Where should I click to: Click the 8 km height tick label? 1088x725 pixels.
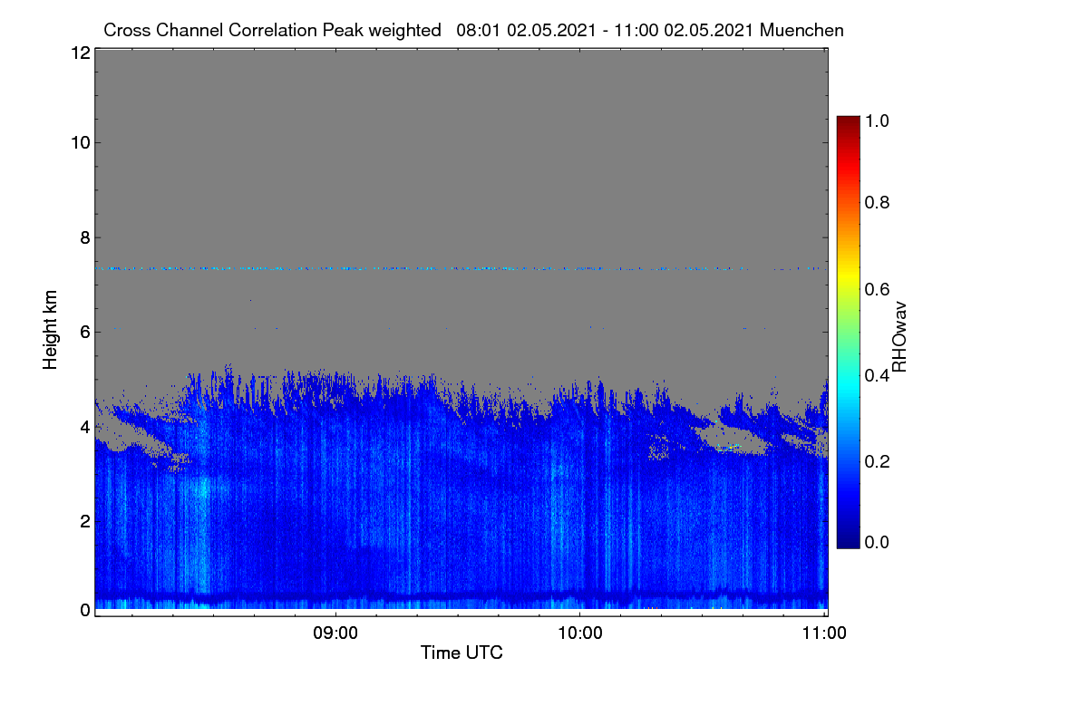(84, 237)
